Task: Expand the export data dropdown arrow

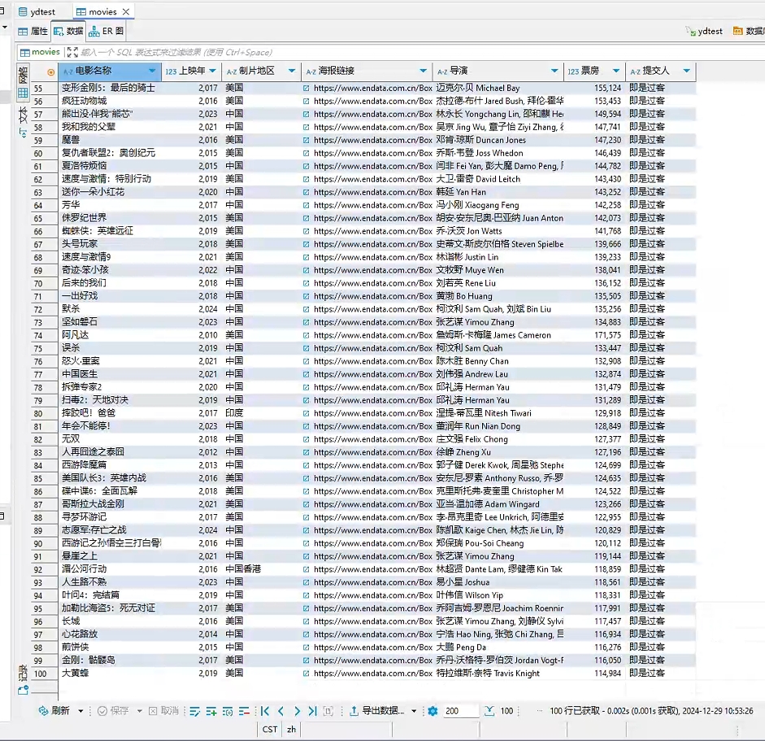Action: pos(414,711)
